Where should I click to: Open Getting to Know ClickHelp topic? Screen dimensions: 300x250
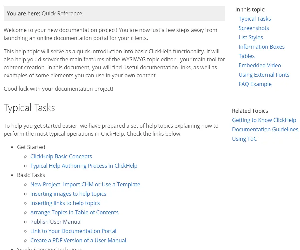[264, 120]
